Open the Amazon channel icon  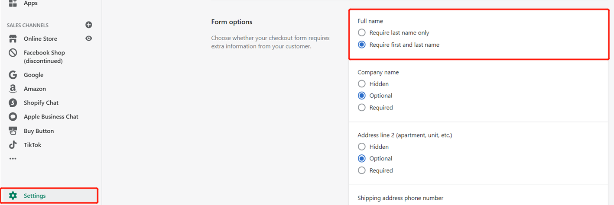(x=13, y=89)
